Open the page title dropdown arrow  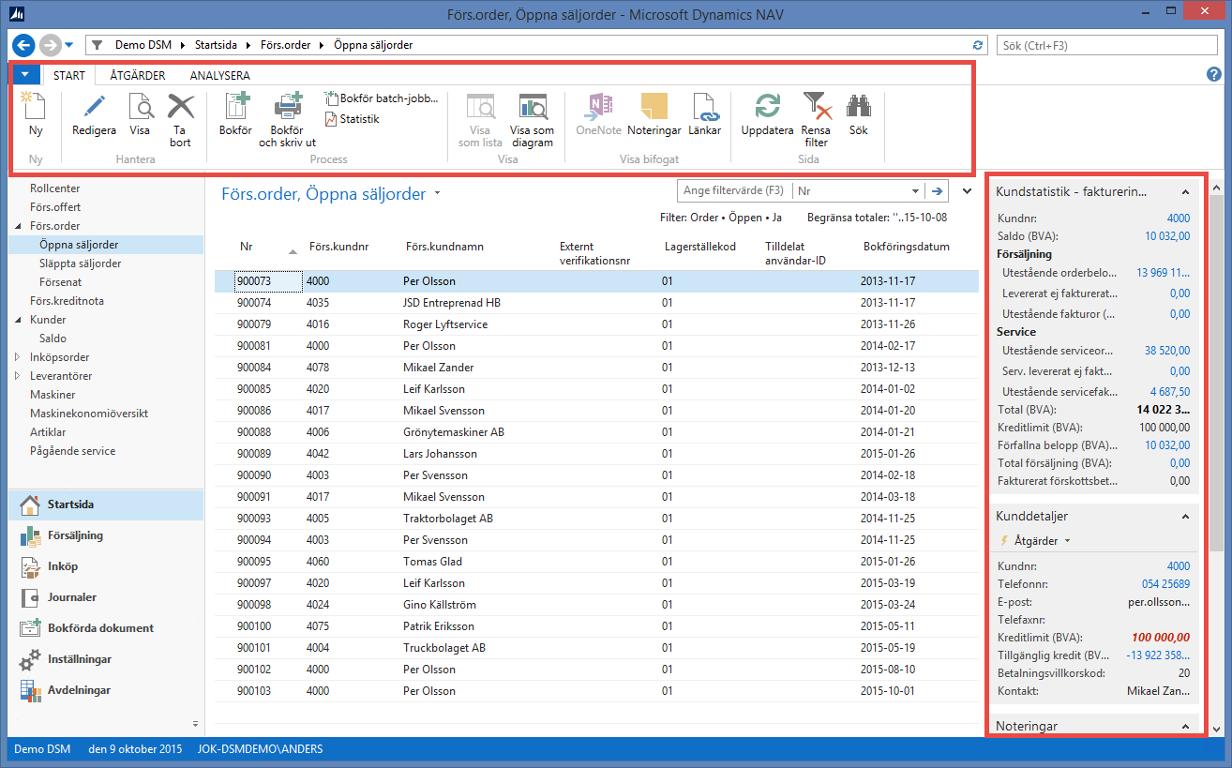point(437,194)
